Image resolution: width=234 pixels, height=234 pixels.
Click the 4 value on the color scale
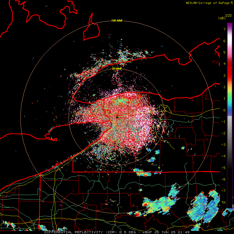(224, 64)
